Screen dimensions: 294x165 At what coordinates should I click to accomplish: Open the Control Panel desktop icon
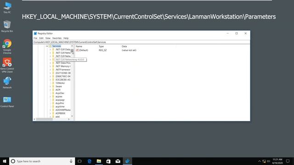point(7,102)
